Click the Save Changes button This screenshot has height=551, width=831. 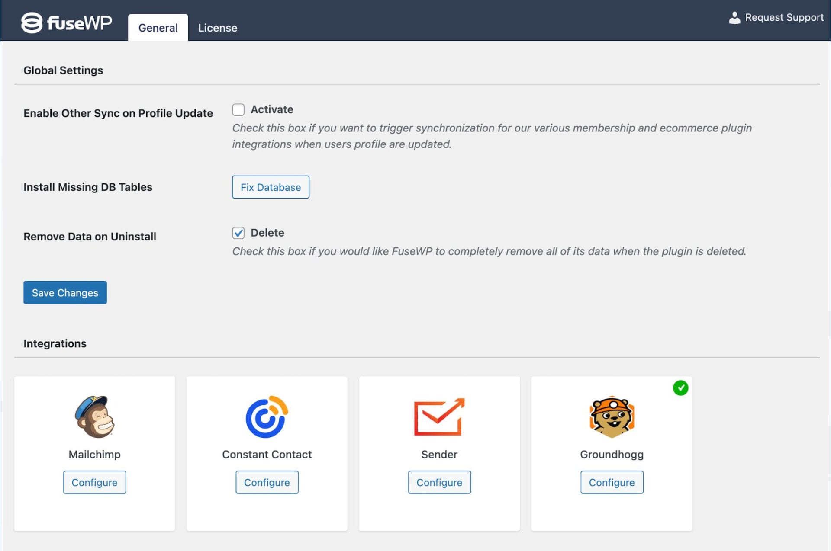click(65, 292)
